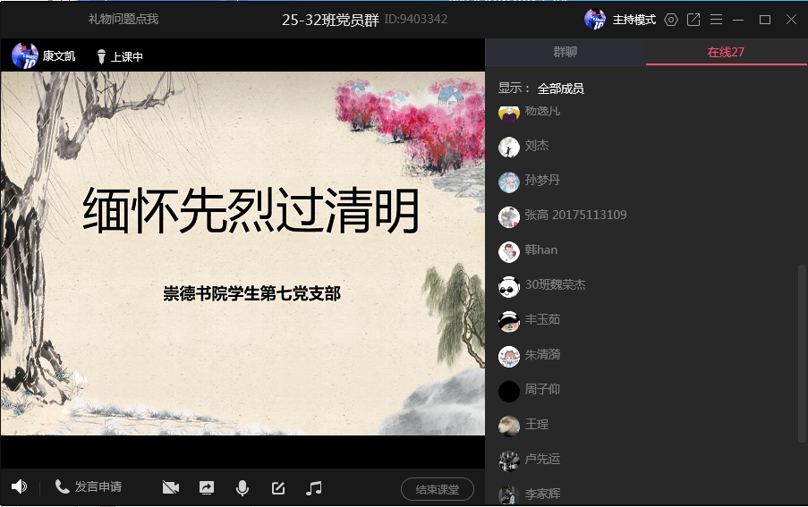This screenshot has height=507, width=808.
Task: Select member 张高 20175113109 in list
Action: pos(575,215)
